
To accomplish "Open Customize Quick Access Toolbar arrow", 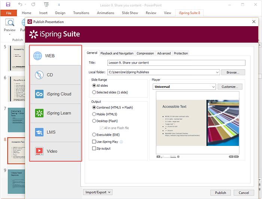I will pyautogui.click(x=59, y=5).
